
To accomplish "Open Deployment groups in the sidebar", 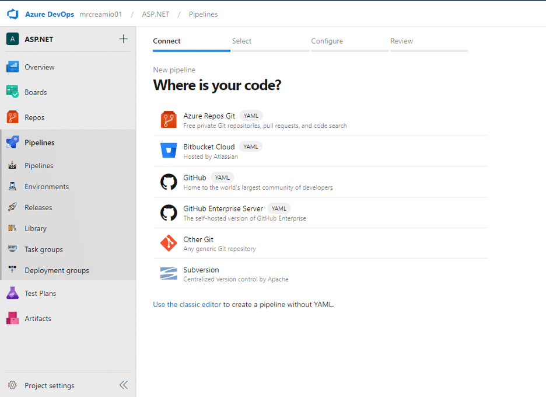I will tap(68, 270).
